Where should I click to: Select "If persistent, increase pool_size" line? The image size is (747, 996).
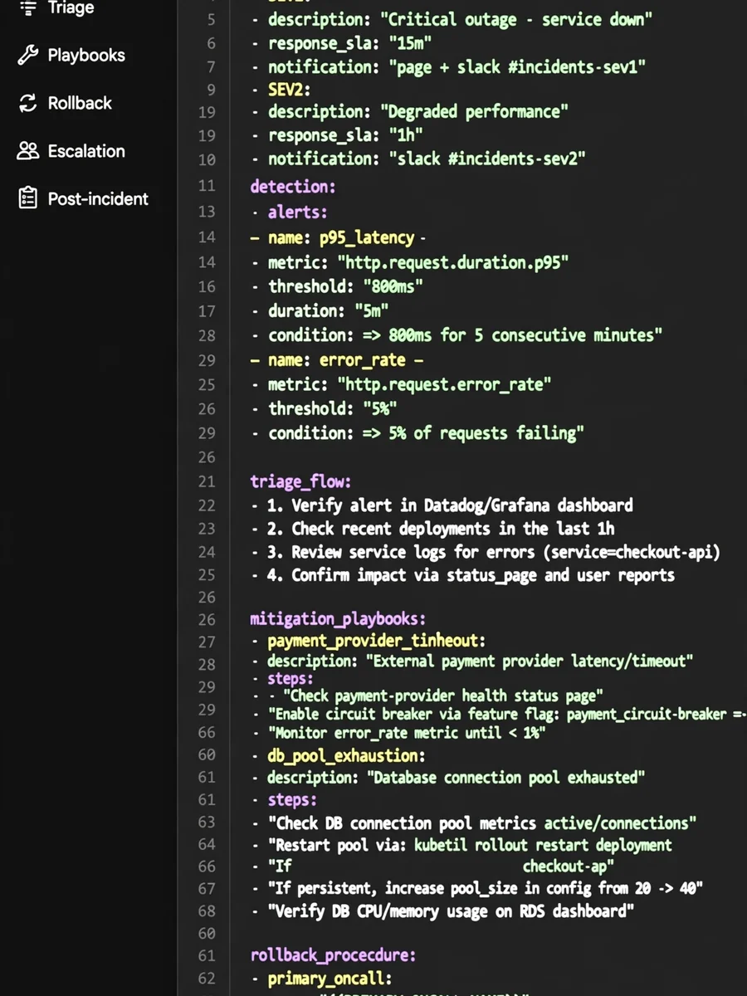coord(477,888)
